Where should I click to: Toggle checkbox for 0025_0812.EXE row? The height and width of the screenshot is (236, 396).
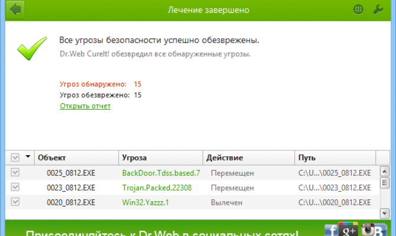(x=15, y=172)
